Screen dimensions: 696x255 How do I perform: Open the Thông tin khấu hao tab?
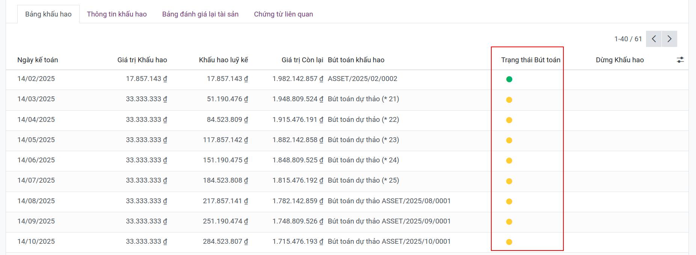pos(117,14)
